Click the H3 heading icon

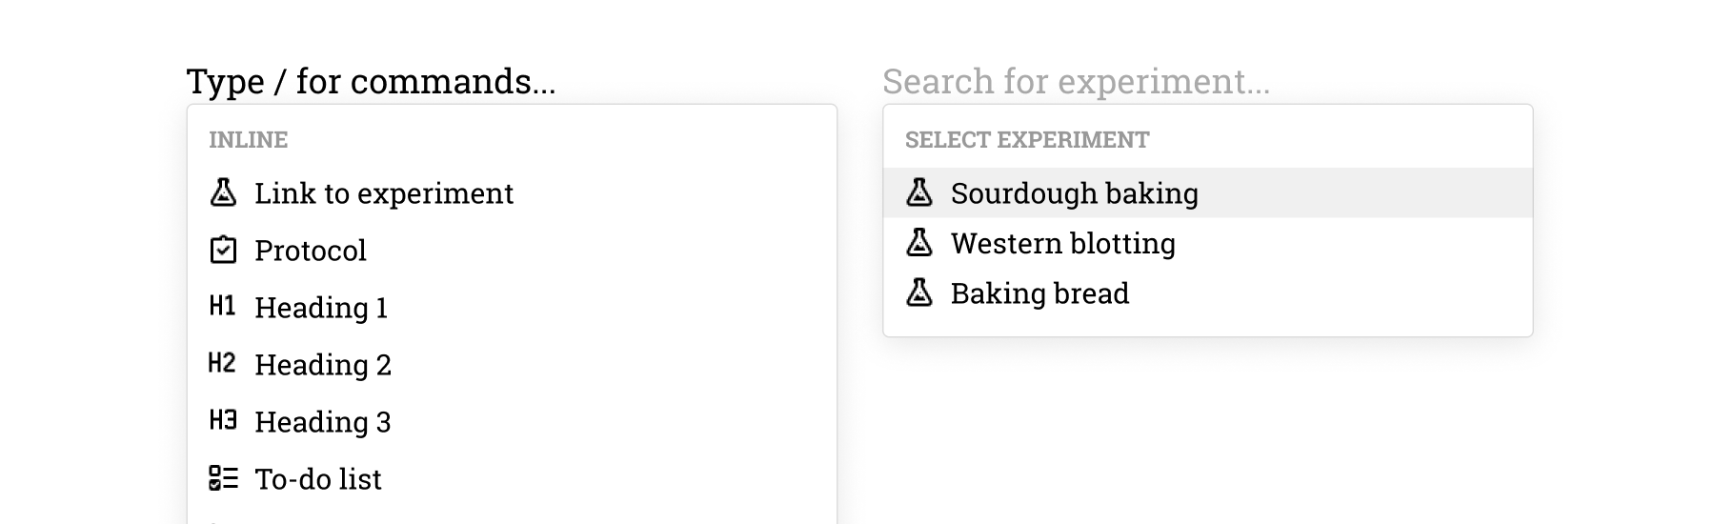pos(222,421)
